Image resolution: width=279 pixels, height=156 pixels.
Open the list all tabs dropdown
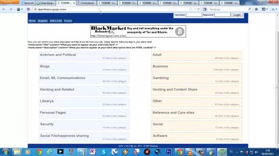click(252, 3)
